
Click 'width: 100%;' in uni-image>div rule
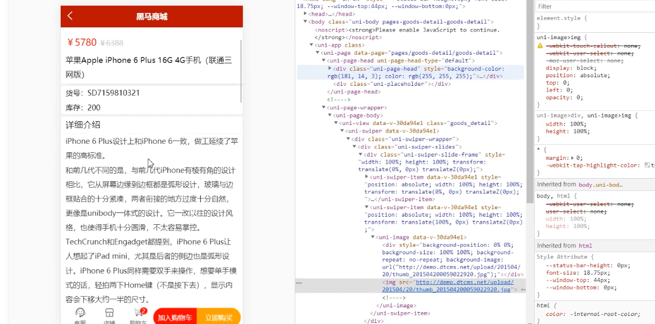point(566,124)
